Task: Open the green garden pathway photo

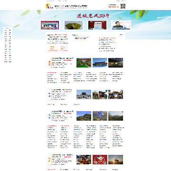Action: coord(84,63)
